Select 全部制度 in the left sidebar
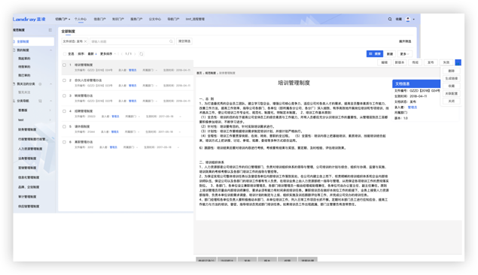This screenshot has height=275, width=478. (34, 41)
